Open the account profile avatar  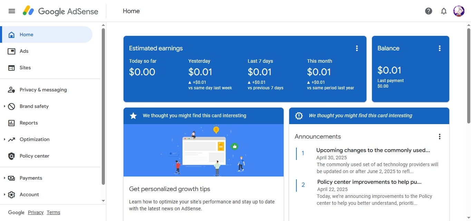[x=459, y=11]
